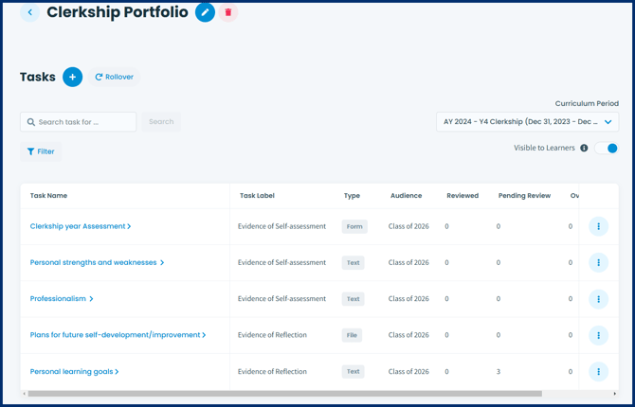This screenshot has height=407, width=635.
Task: Click Evidence of Reflection label in Personal learning goals row
Action: pyautogui.click(x=272, y=371)
